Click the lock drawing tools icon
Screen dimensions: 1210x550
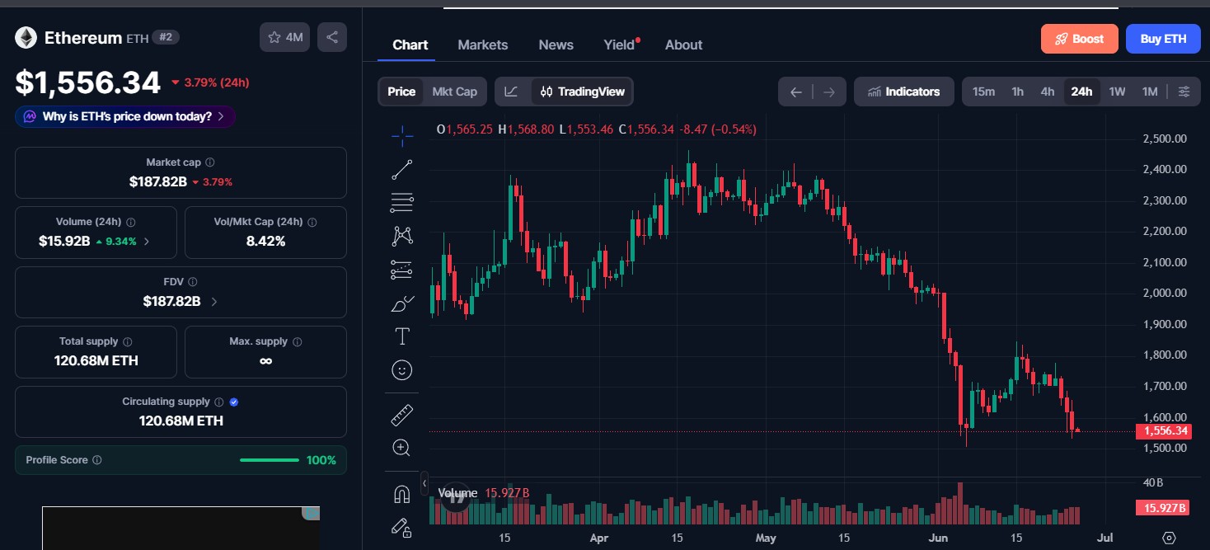coord(402,527)
